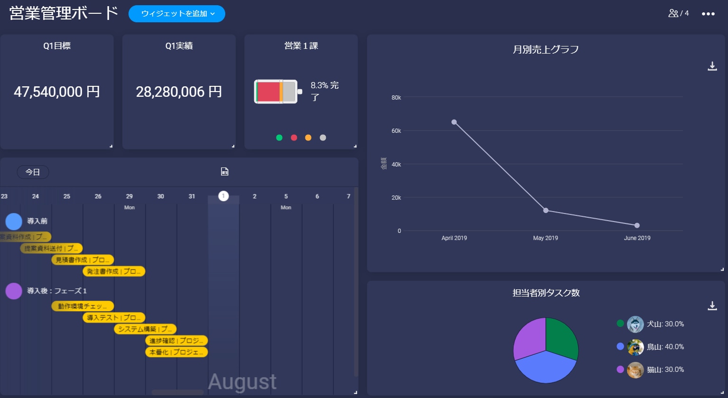This screenshot has width=728, height=398.
Task: Click the 47,540,000 円 value
Action: coord(57,92)
